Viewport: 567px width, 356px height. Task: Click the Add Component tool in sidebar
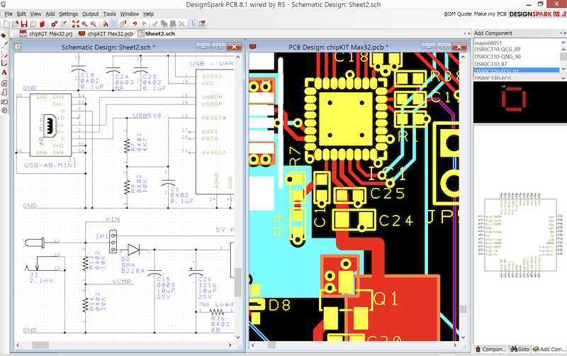click(x=4, y=35)
